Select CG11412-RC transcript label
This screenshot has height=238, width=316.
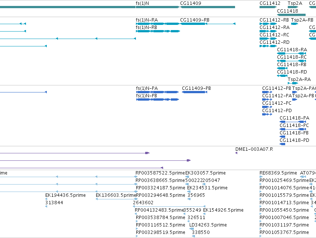[x=274, y=35]
